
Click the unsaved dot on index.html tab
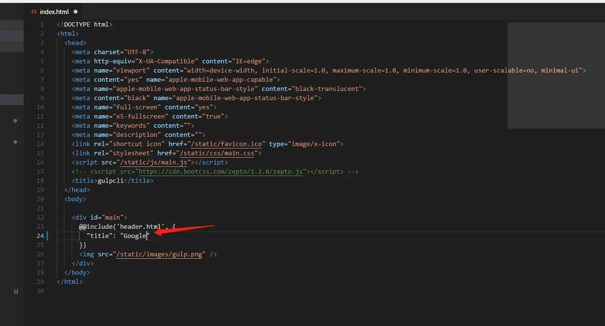pyautogui.click(x=76, y=12)
